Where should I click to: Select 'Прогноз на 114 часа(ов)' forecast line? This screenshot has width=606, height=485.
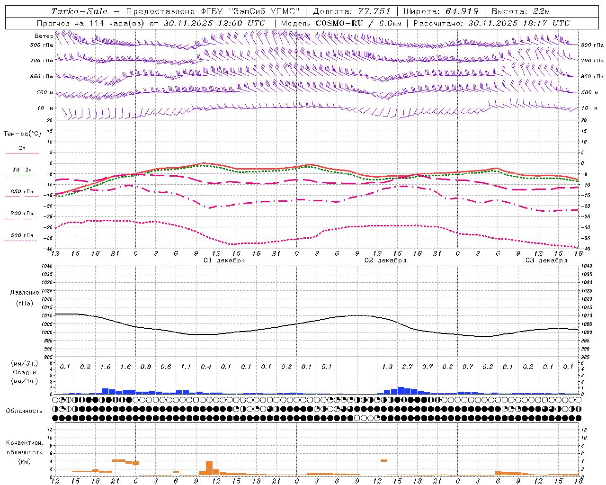(x=91, y=23)
